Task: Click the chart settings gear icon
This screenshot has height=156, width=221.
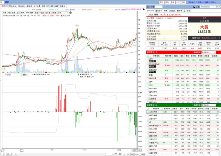Action: (x=70, y=13)
